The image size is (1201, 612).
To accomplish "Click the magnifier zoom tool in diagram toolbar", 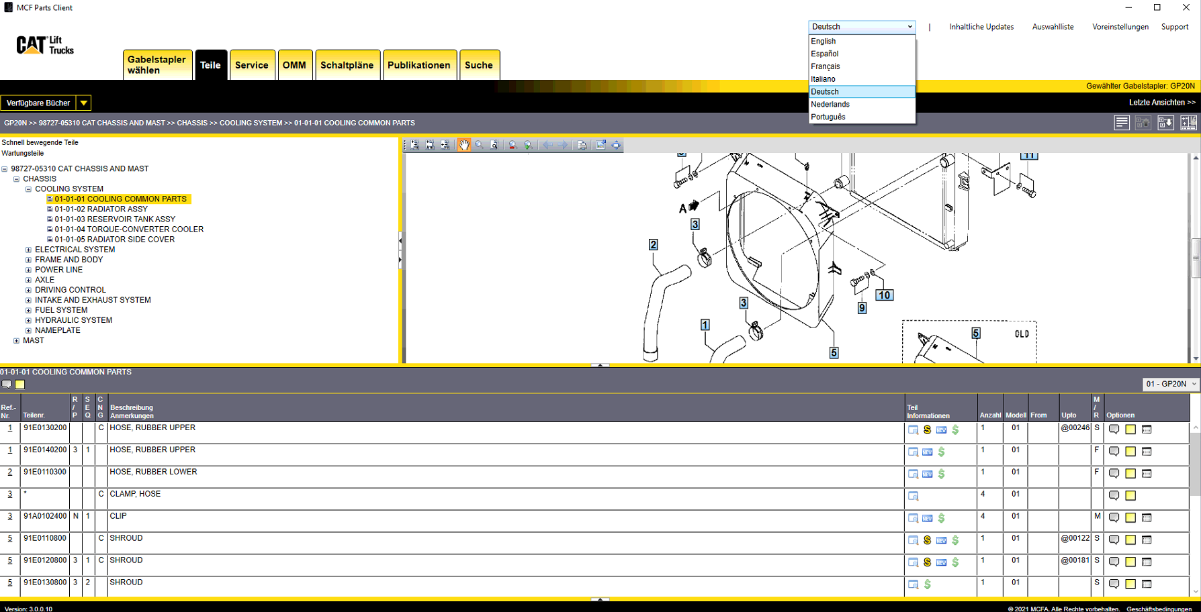I will (479, 145).
